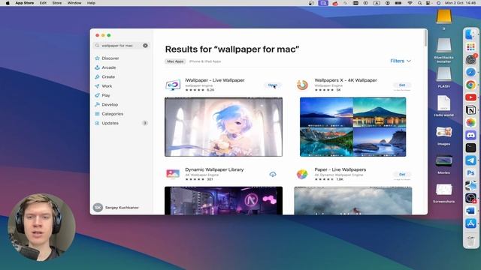Image resolution: width=481 pixels, height=270 pixels.
Task: Open the Window menu
Action: (x=74, y=3)
